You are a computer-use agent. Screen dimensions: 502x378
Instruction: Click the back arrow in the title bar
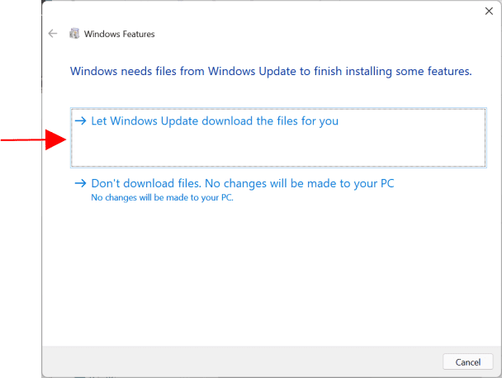(54, 34)
